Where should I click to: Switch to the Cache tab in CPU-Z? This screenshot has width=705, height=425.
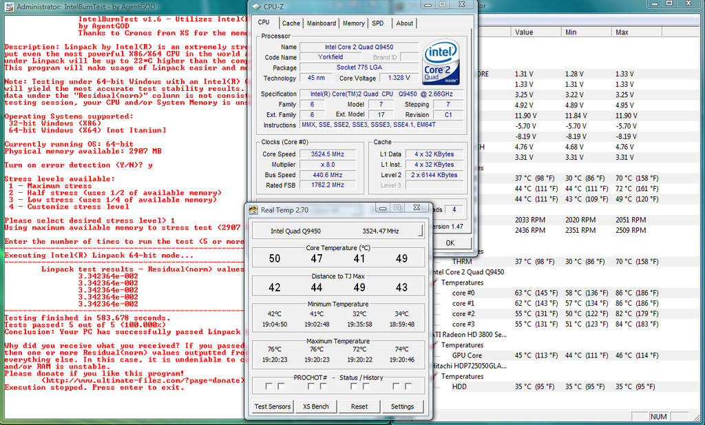tap(291, 23)
